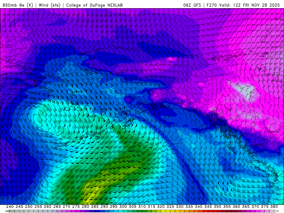The height and width of the screenshot is (213, 284).
Task: Click the 255 legend value
Action: [38, 207]
